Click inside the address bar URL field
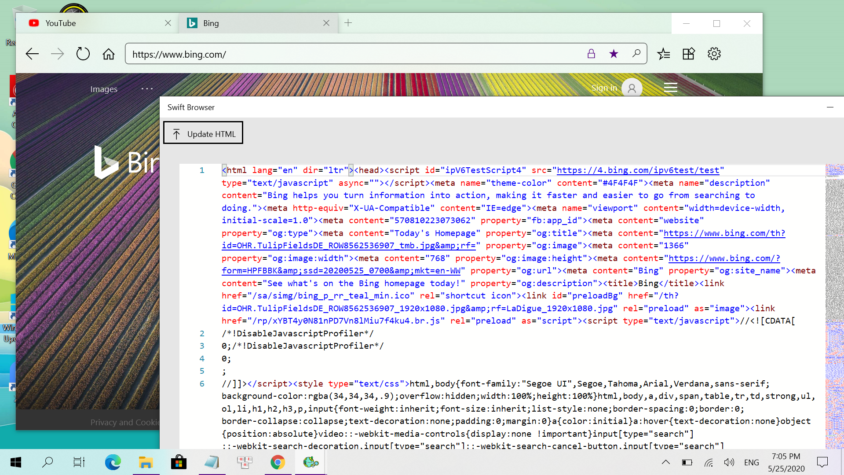This screenshot has height=475, width=844. (x=308, y=54)
